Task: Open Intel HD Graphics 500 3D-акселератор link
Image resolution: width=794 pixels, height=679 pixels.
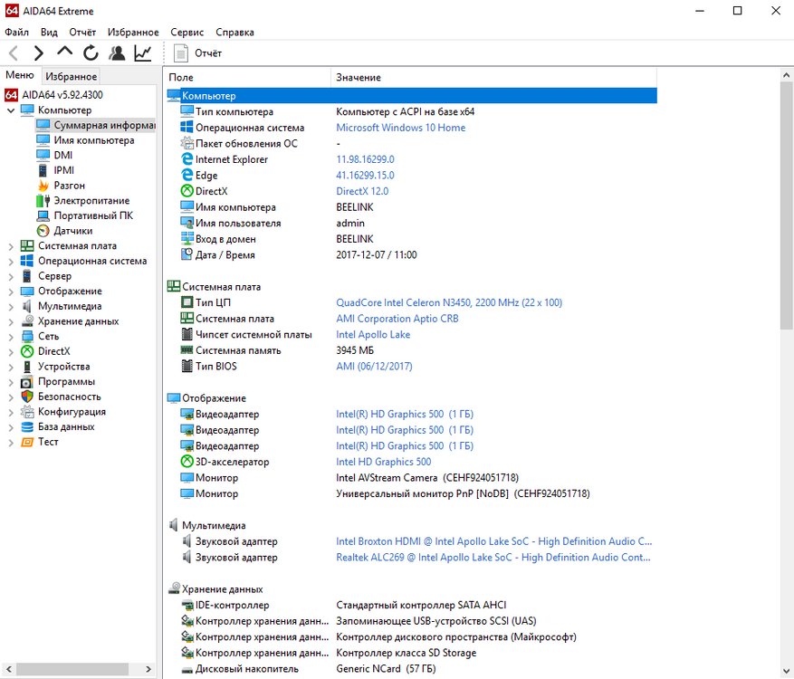Action: click(x=383, y=462)
